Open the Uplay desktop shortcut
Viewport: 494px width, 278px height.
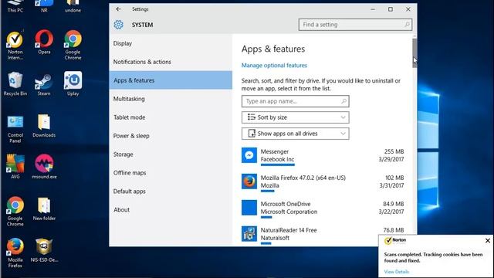pos(73,84)
